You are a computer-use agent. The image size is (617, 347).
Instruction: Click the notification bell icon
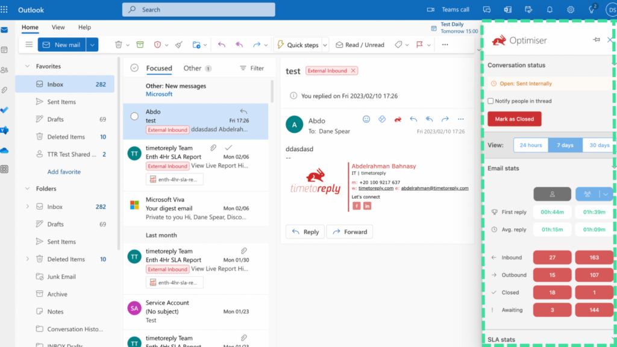[x=549, y=9]
